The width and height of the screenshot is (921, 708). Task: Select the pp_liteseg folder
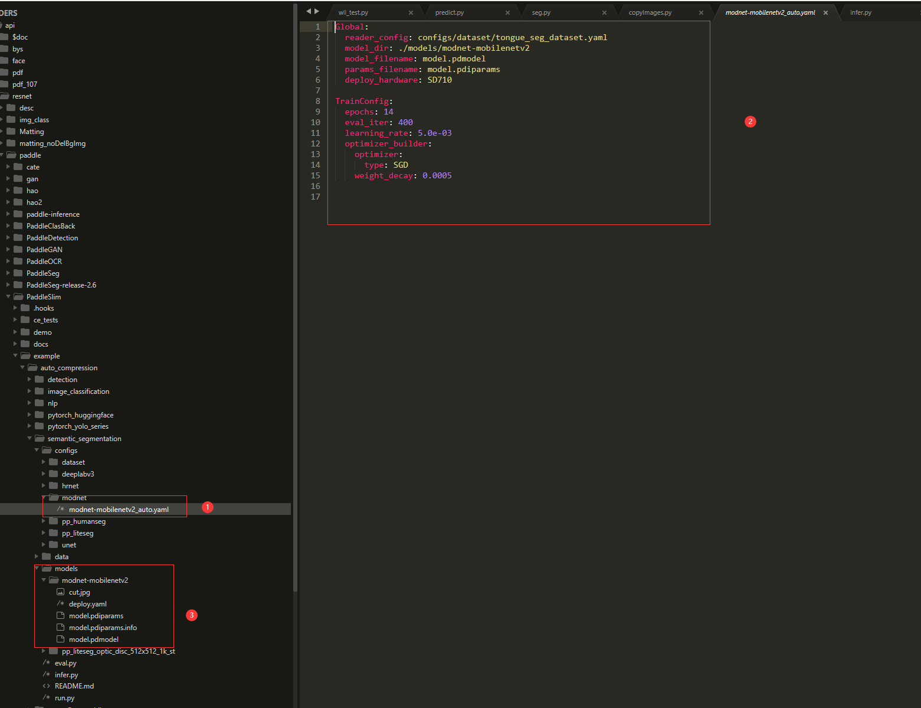pyautogui.click(x=77, y=533)
